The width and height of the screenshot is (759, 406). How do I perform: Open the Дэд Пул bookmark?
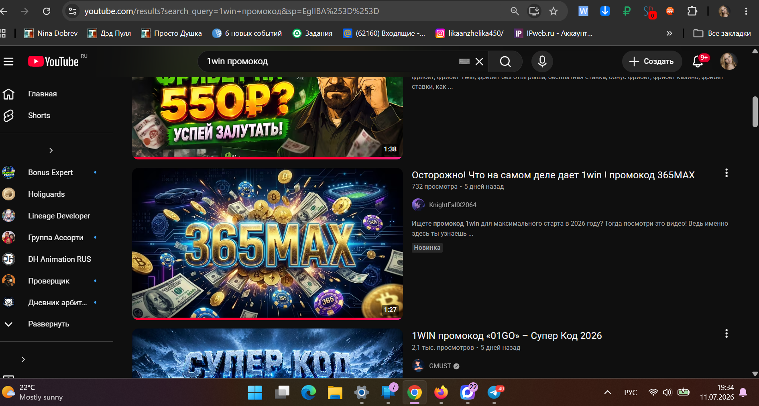[x=109, y=33]
